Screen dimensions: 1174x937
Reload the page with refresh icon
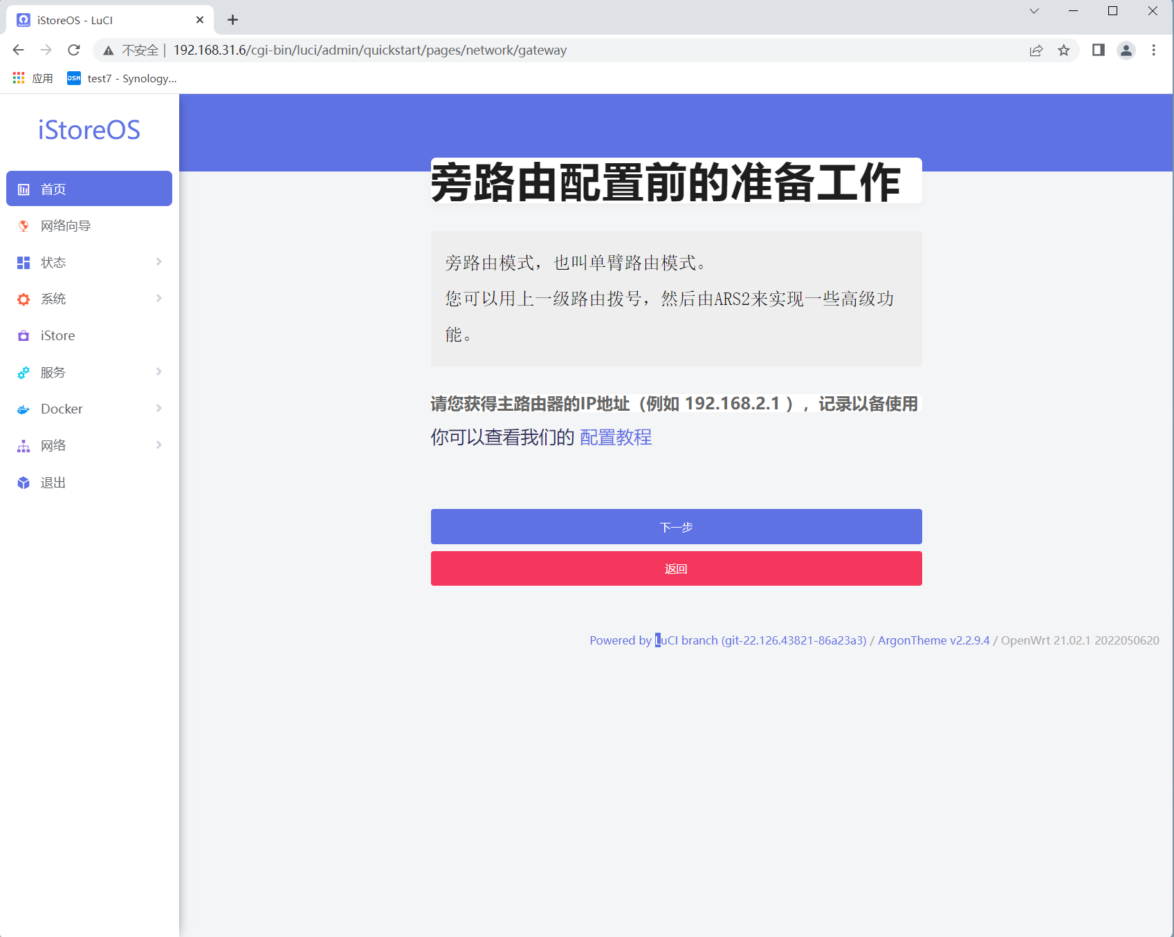tap(74, 50)
